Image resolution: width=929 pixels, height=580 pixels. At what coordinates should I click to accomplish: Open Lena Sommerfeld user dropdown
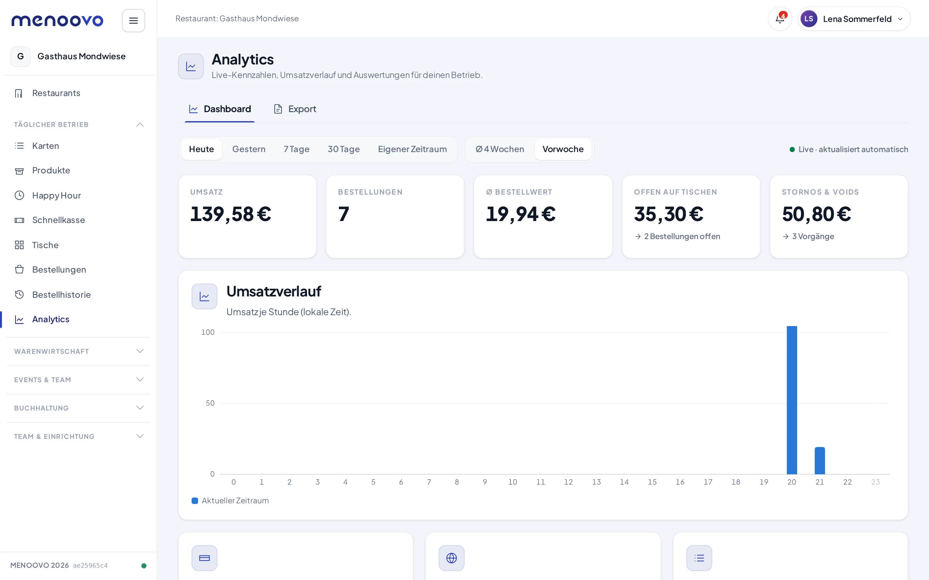click(854, 19)
